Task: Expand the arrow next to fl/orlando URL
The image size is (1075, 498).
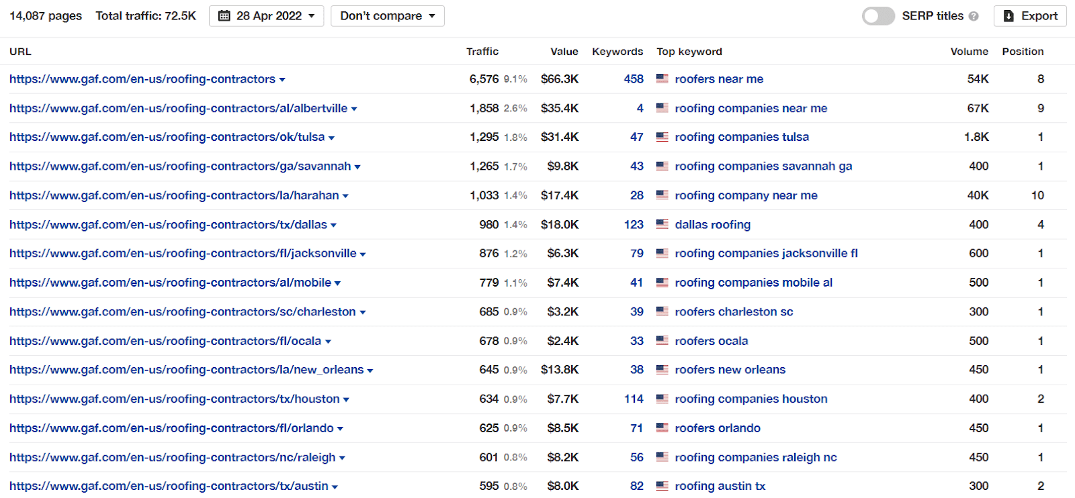Action: (x=340, y=429)
